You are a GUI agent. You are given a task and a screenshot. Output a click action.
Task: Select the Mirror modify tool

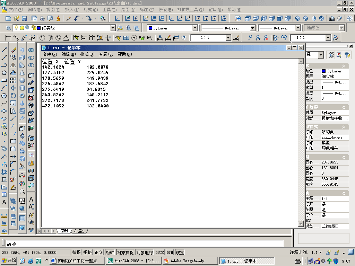tap(13, 65)
